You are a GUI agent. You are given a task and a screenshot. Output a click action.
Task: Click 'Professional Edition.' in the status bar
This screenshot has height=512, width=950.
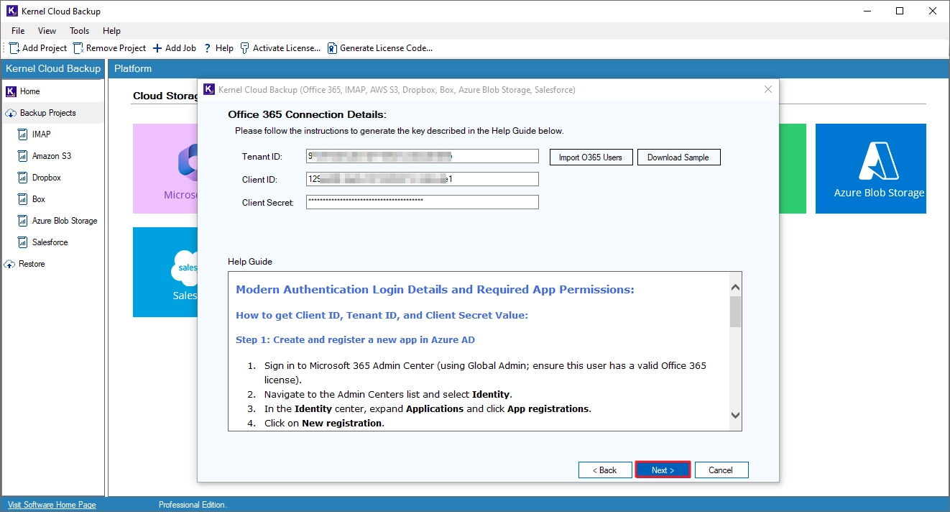193,505
